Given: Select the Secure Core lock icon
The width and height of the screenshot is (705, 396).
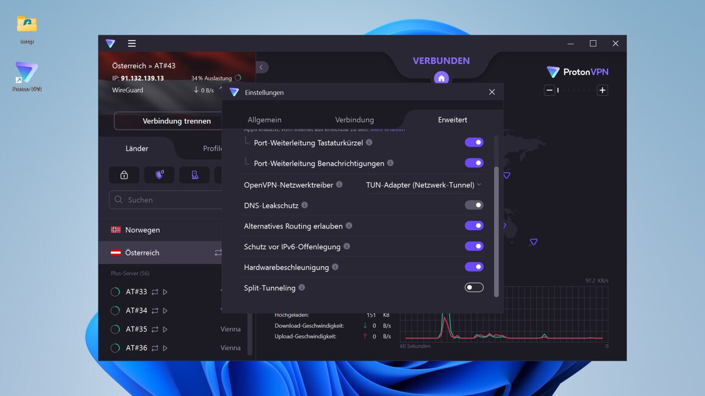Looking at the screenshot, I should [x=124, y=174].
